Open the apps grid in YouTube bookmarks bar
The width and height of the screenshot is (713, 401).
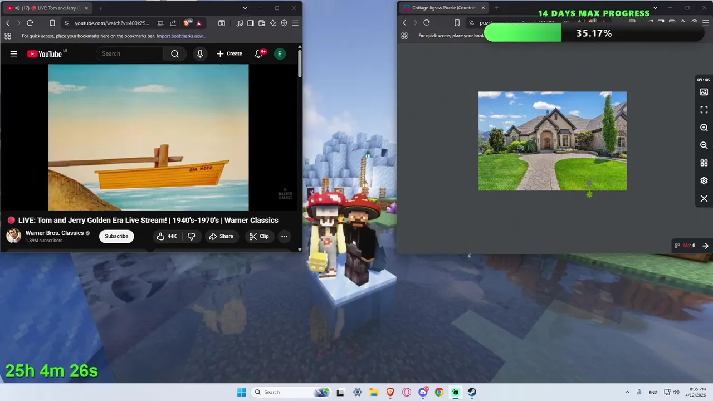[8, 36]
